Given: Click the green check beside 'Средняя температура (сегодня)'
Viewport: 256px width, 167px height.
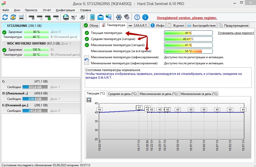Looking at the screenshot, I should [87, 39].
